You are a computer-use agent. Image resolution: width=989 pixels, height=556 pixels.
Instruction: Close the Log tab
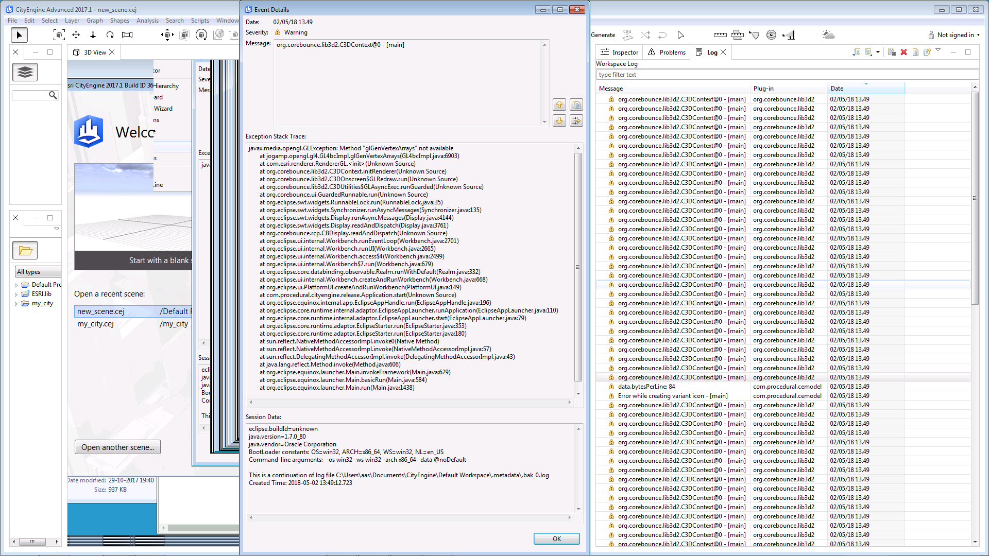click(723, 52)
